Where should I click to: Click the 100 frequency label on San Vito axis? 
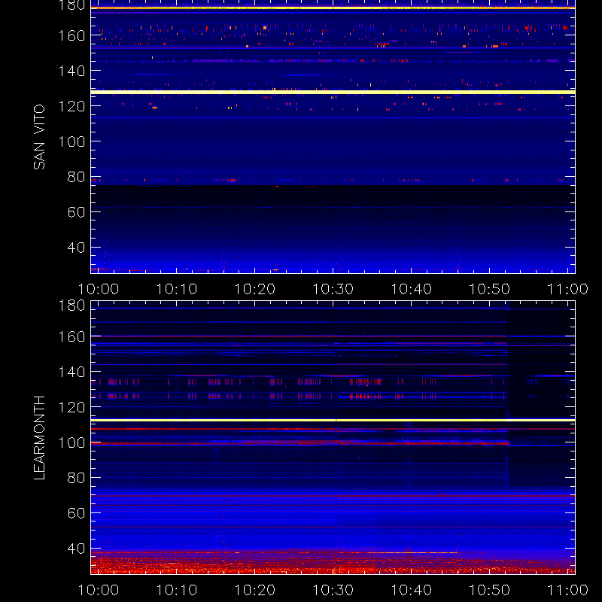(71, 141)
